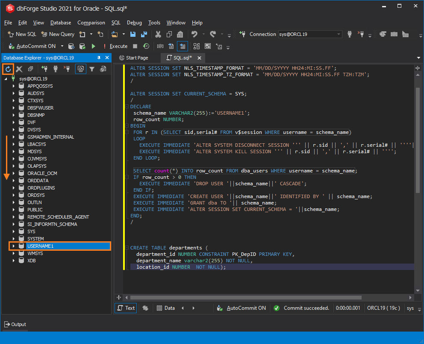The height and width of the screenshot is (344, 424).
Task: Click the Cut scissors icon
Action: pyautogui.click(x=158, y=34)
